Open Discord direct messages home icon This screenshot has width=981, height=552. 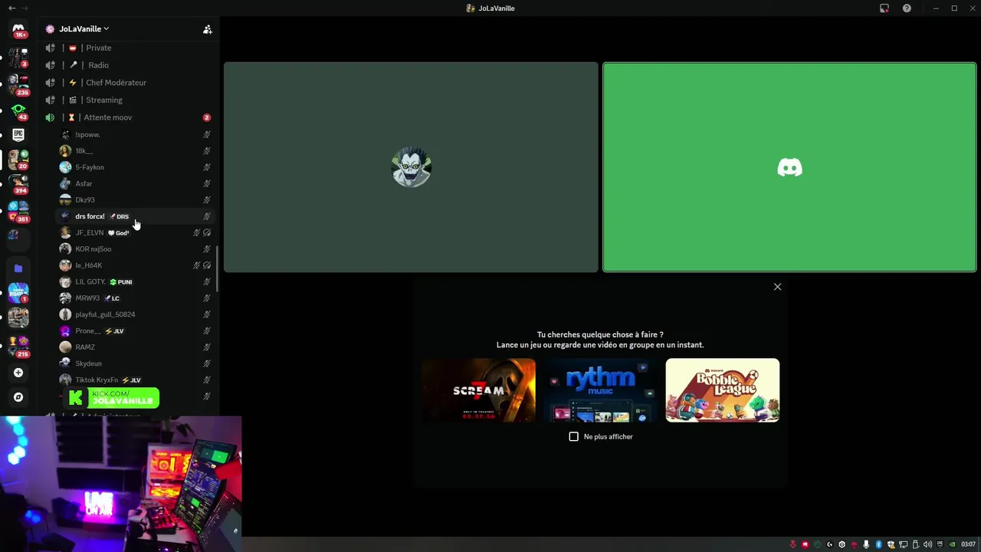[18, 29]
